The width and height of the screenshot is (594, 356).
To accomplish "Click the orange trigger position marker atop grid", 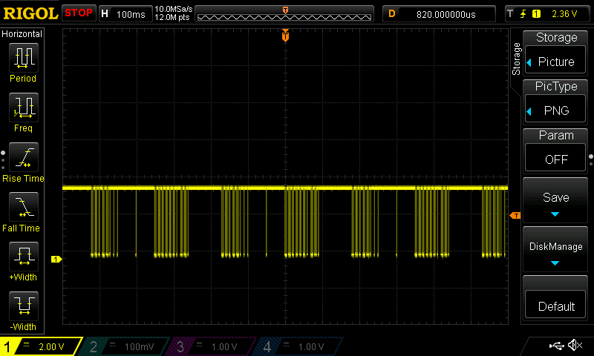I will (285, 36).
